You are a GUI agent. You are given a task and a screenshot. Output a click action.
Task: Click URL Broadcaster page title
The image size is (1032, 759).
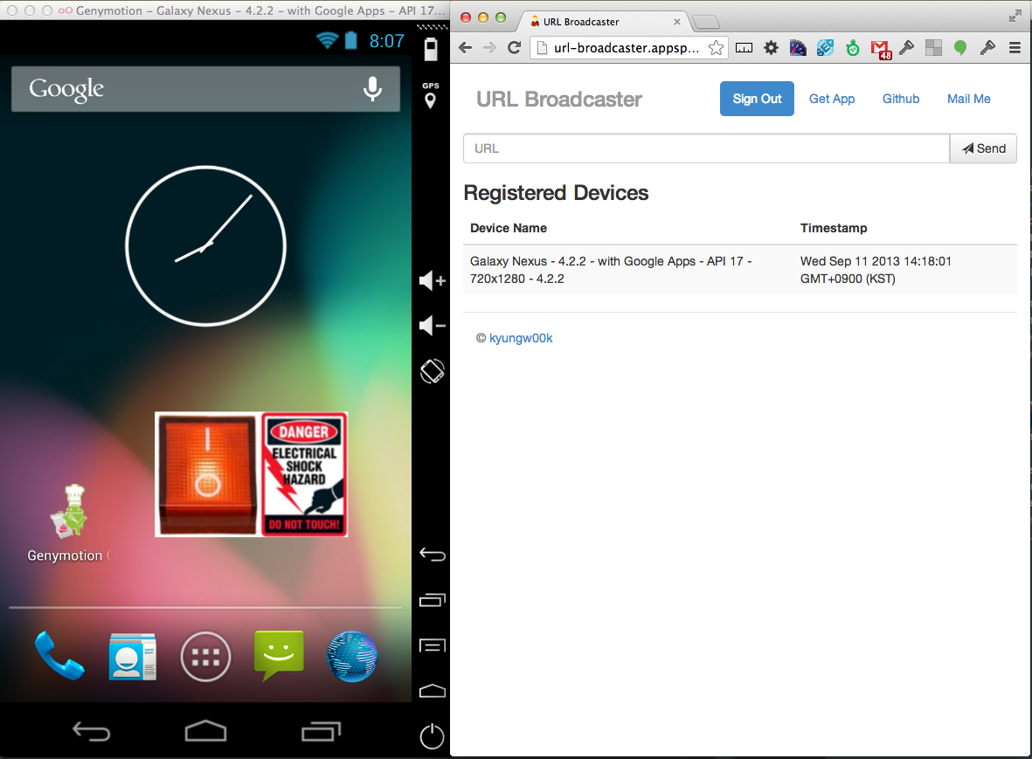tap(558, 100)
